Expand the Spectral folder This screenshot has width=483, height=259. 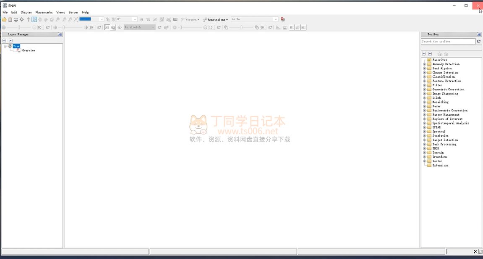425,132
